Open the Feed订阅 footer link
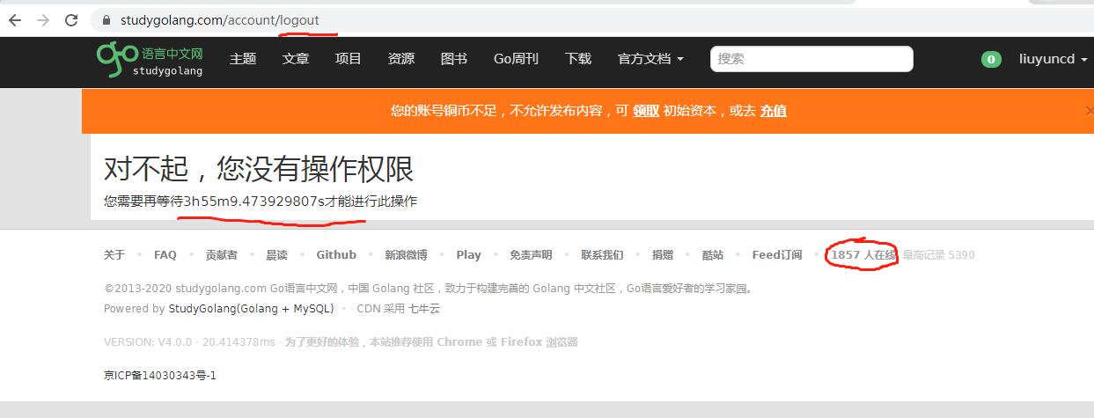The width and height of the screenshot is (1094, 418). pyautogui.click(x=777, y=255)
